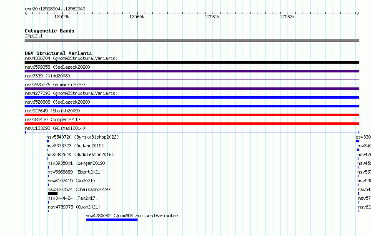Viewport: 371px width, 236px height.
Task: Click the gray 20p12.1 cytogenetic band bar
Action: pyautogui.click(x=192, y=40)
